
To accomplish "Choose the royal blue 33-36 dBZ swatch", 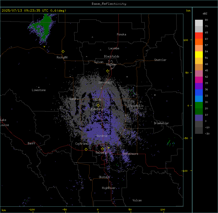I will pyautogui.click(x=199, y=92).
